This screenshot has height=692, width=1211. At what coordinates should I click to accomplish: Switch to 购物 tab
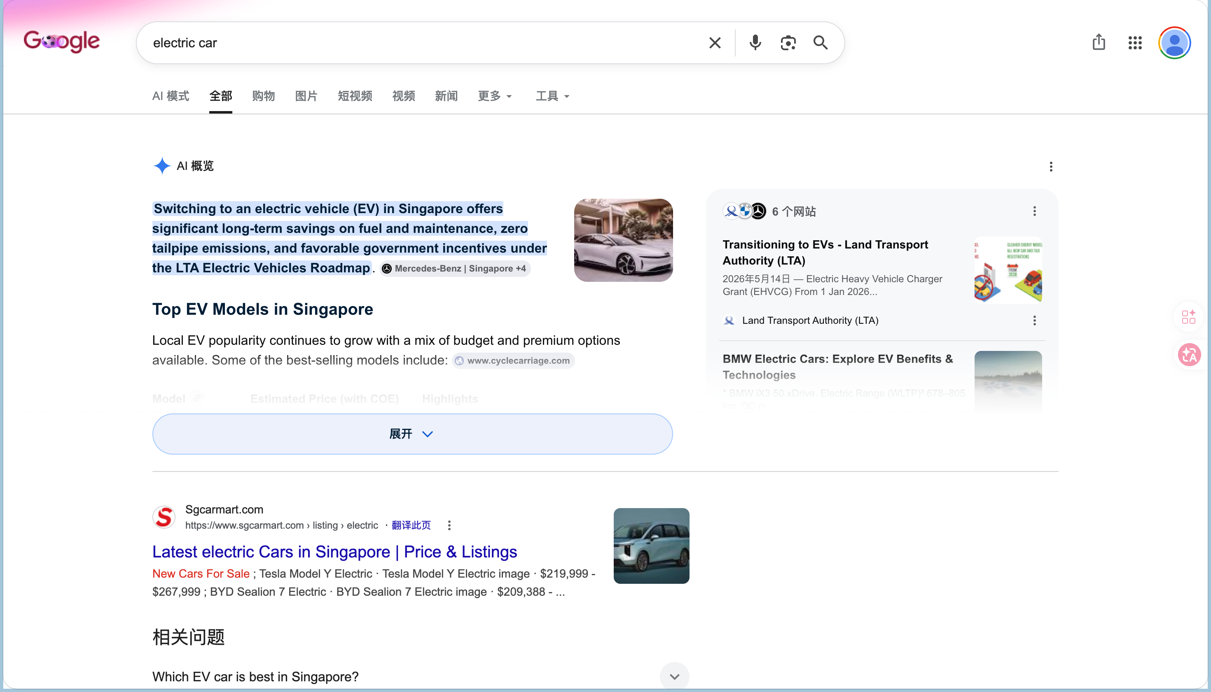point(264,96)
